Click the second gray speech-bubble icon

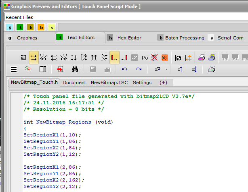(235, 58)
